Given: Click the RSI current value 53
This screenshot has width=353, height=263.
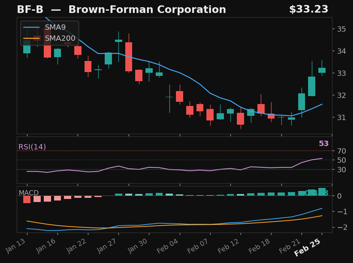Looking at the screenshot, I should 324,144.
